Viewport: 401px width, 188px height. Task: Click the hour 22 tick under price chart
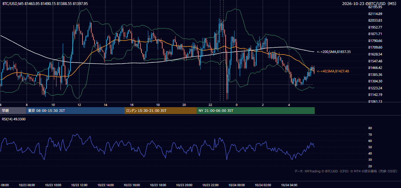click(x=211, y=105)
